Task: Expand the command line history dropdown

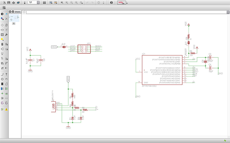Action: tap(228, 12)
